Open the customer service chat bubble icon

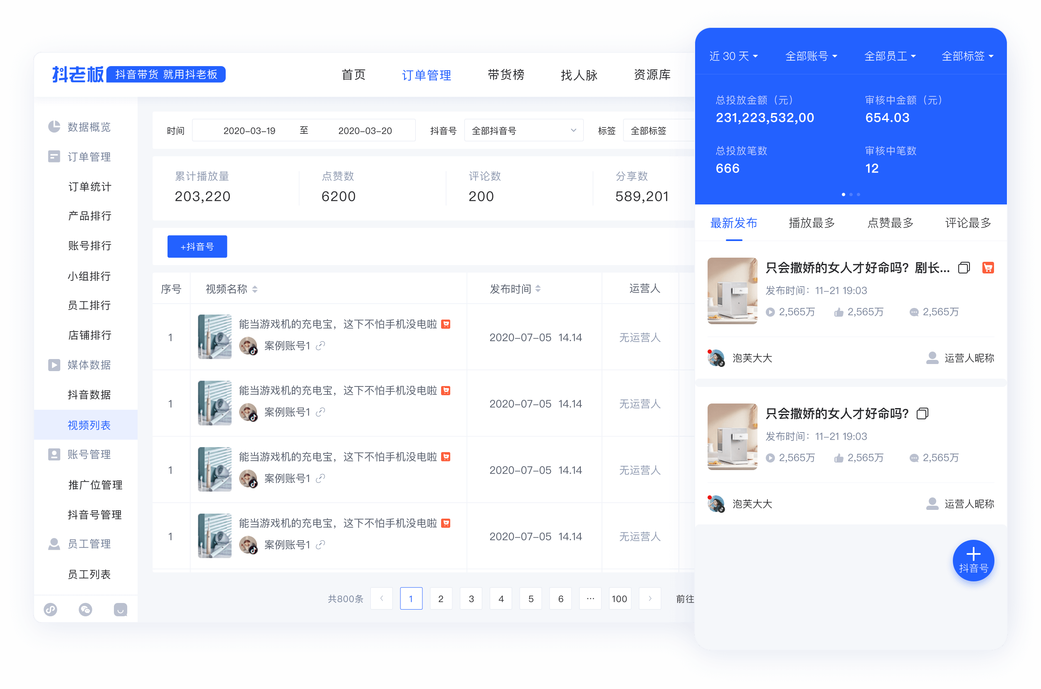point(121,610)
